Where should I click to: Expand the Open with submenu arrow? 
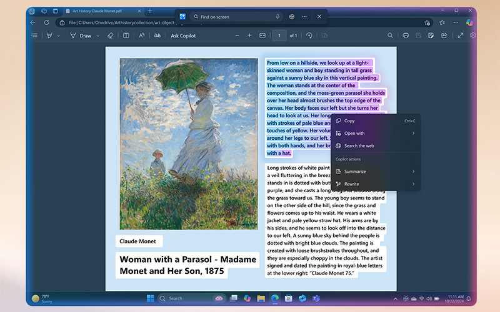(x=414, y=133)
